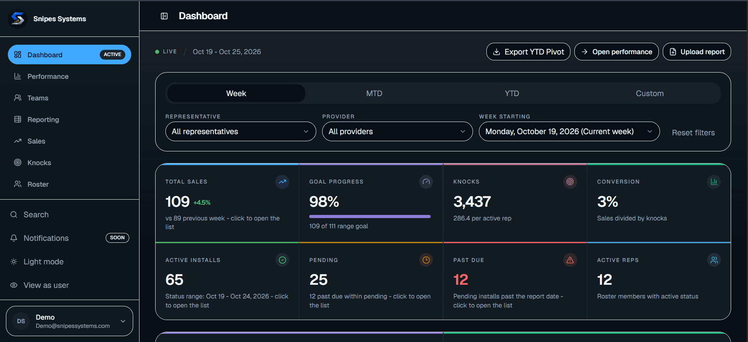Screen dimensions: 748x342
Task: Click the Goal Progress gauge icon
Action: click(426, 182)
